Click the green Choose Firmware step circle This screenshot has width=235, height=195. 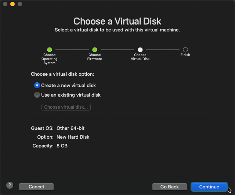[x=95, y=50]
